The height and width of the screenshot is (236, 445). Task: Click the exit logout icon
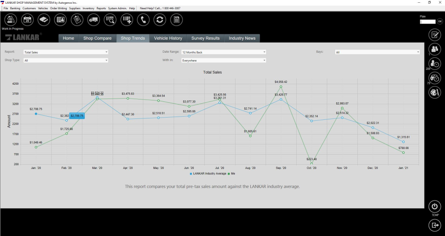[434, 225]
